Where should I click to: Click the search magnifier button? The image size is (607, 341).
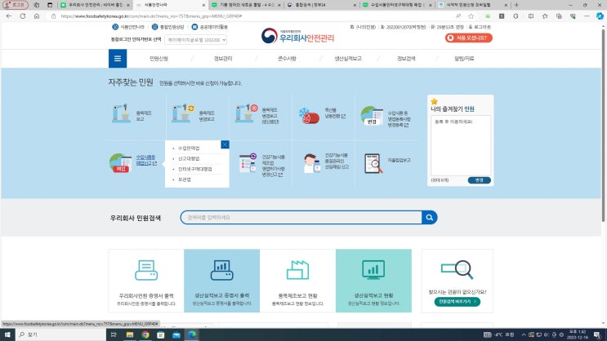tap(430, 217)
